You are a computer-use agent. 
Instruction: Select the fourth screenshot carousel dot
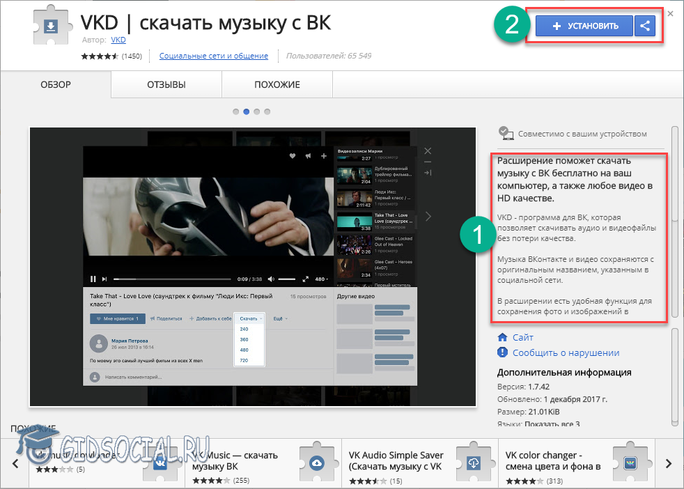[x=267, y=111]
